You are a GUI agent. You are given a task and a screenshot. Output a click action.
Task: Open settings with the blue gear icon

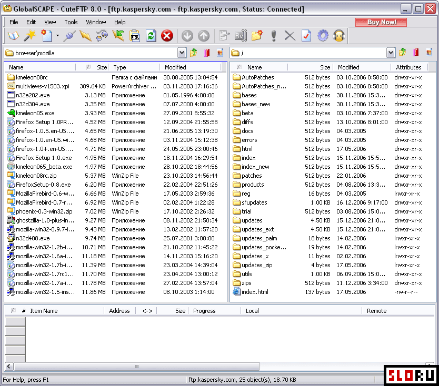[323, 36]
